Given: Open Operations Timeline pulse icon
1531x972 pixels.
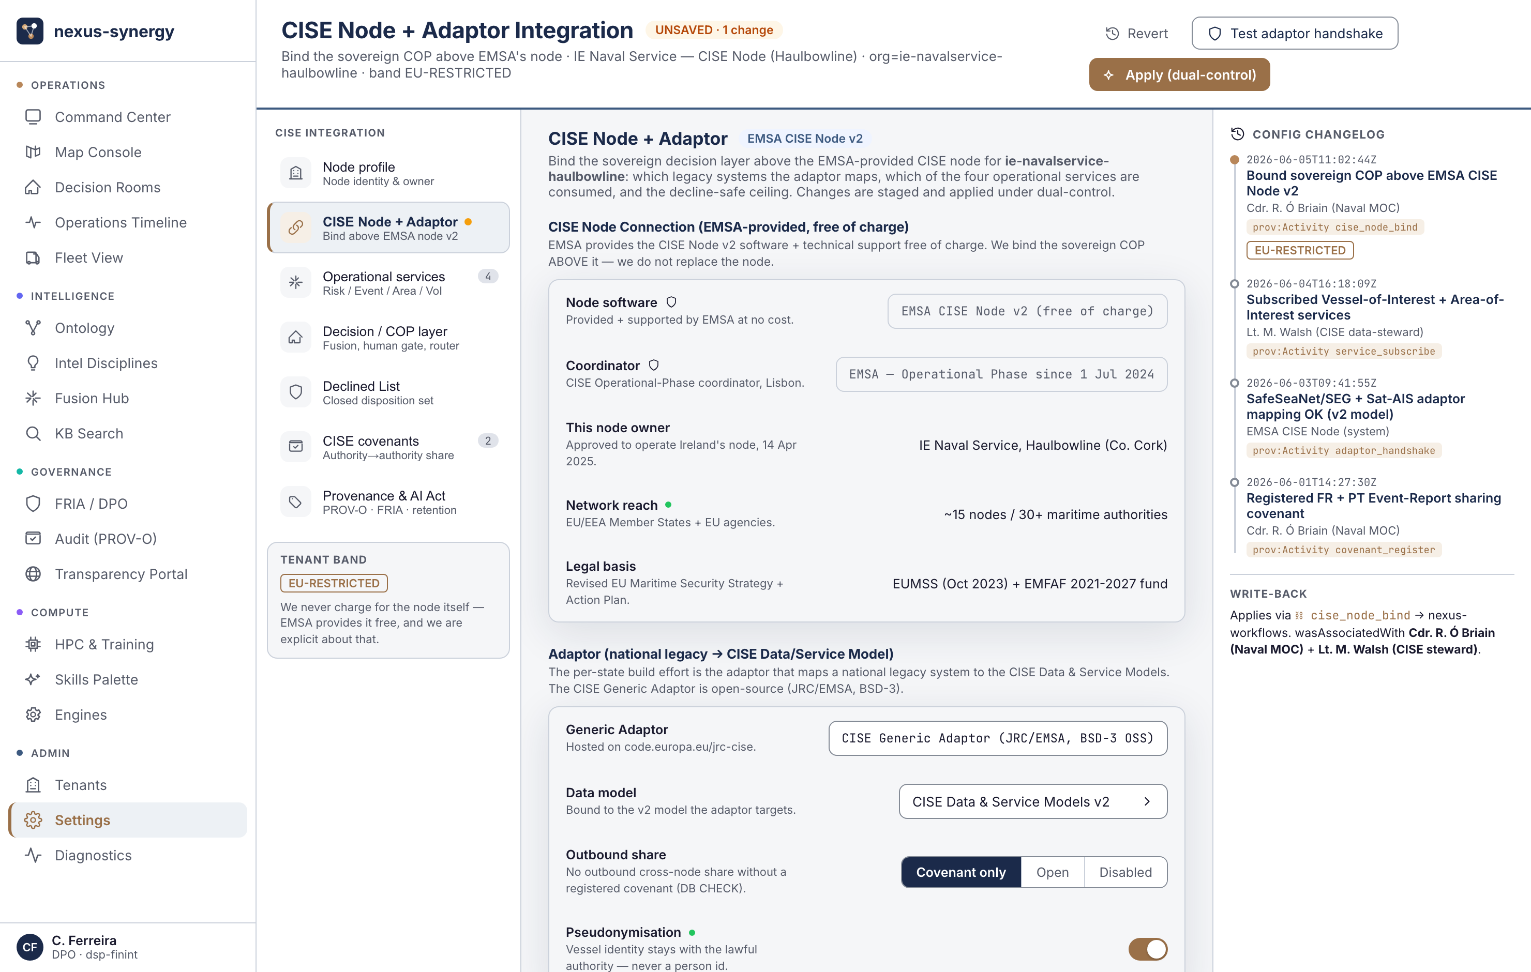Looking at the screenshot, I should (x=33, y=222).
